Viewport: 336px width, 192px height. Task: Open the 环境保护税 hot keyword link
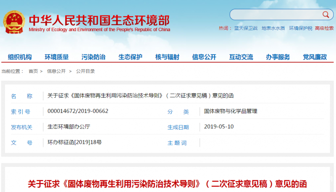[301, 28]
